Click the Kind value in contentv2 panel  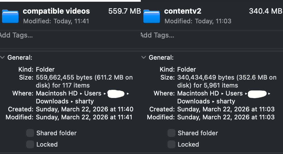tap(187, 69)
